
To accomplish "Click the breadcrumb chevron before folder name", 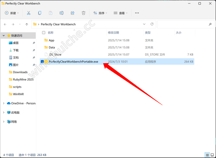I will click(38, 24).
